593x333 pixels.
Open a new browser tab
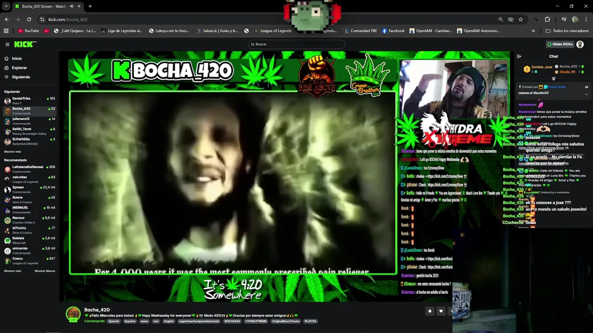click(x=90, y=6)
